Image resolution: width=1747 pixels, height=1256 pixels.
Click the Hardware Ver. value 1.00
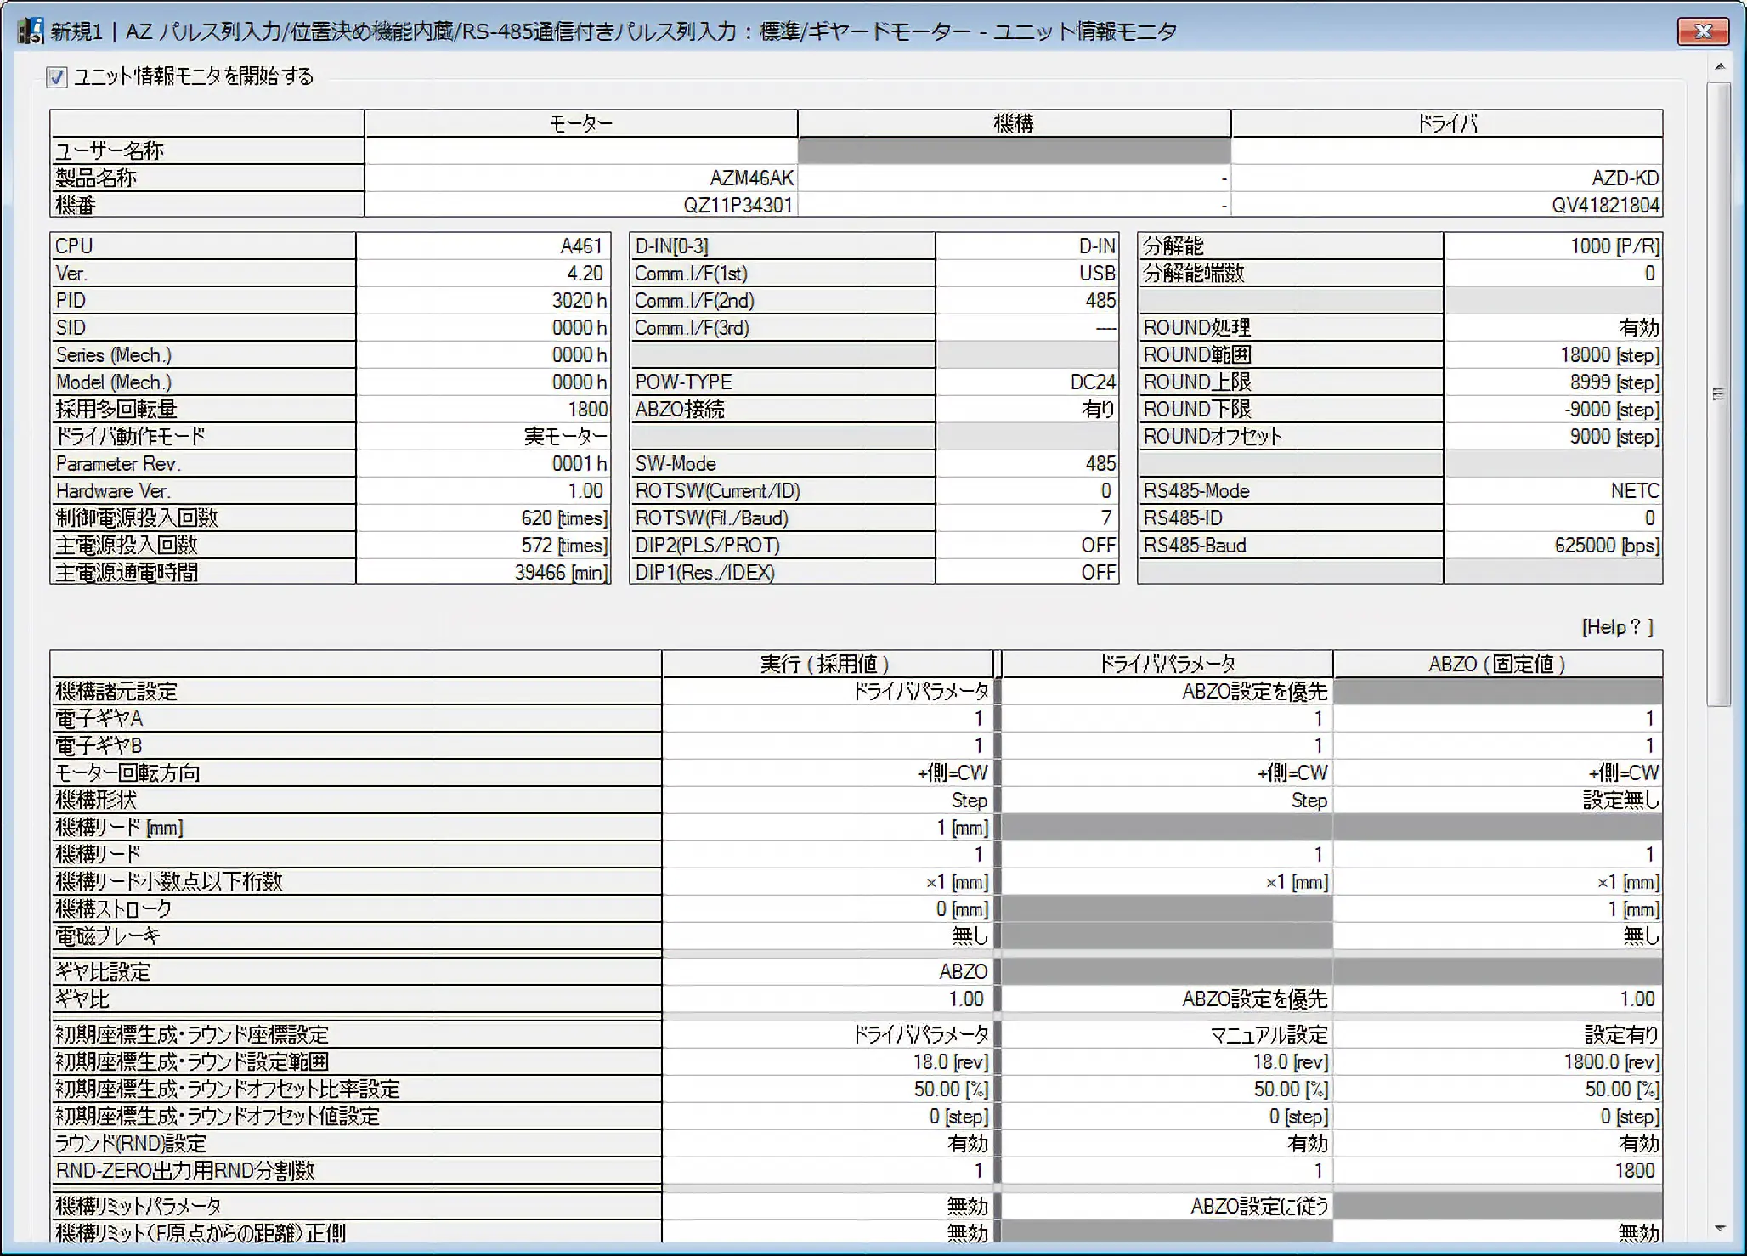point(585,490)
